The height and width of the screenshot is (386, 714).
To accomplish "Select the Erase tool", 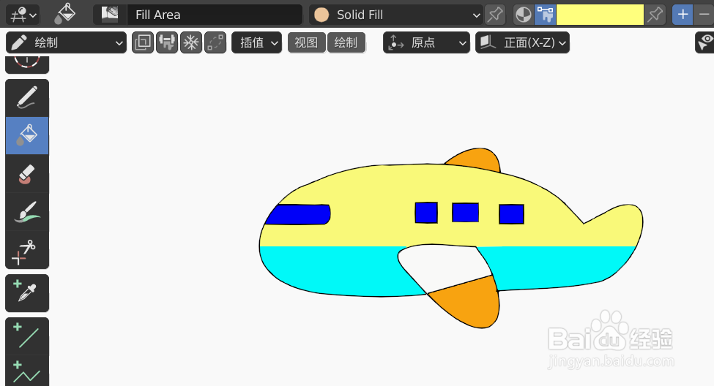I will click(27, 174).
